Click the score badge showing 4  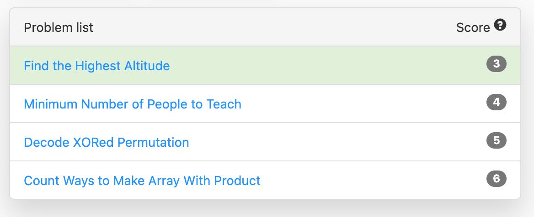tap(496, 102)
